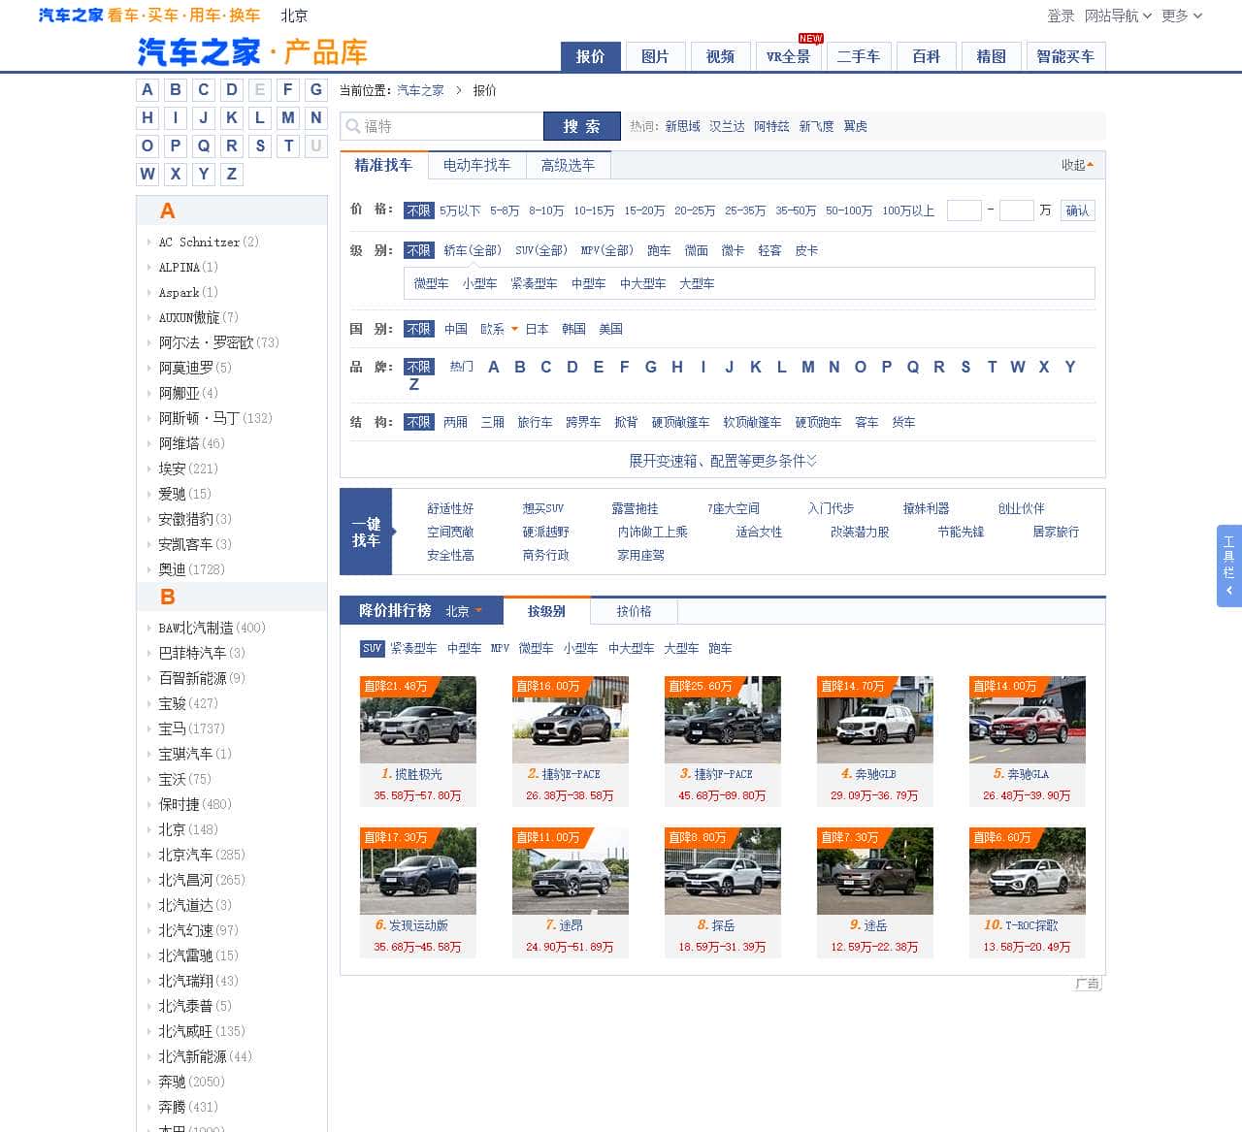The image size is (1242, 1132).
Task: Switch ranking to 按价格 tab
Action: click(x=634, y=611)
